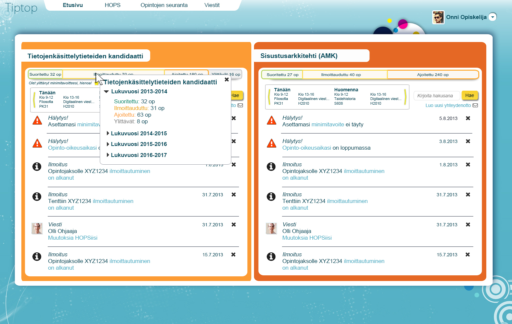Open minimitavoite link in right panel
Viewport: 512px width, 324px height.
coord(328,124)
